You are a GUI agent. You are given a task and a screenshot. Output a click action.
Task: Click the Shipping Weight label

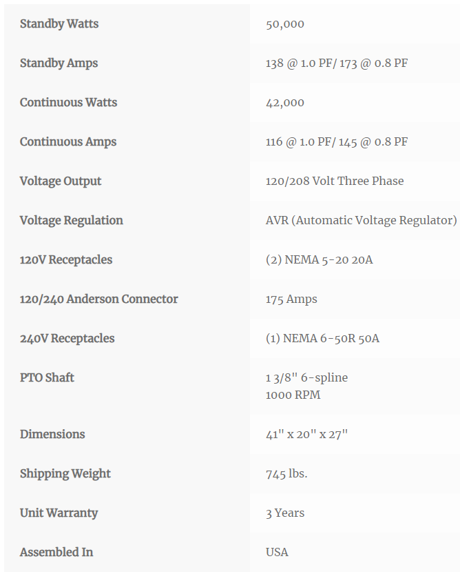[x=65, y=474]
